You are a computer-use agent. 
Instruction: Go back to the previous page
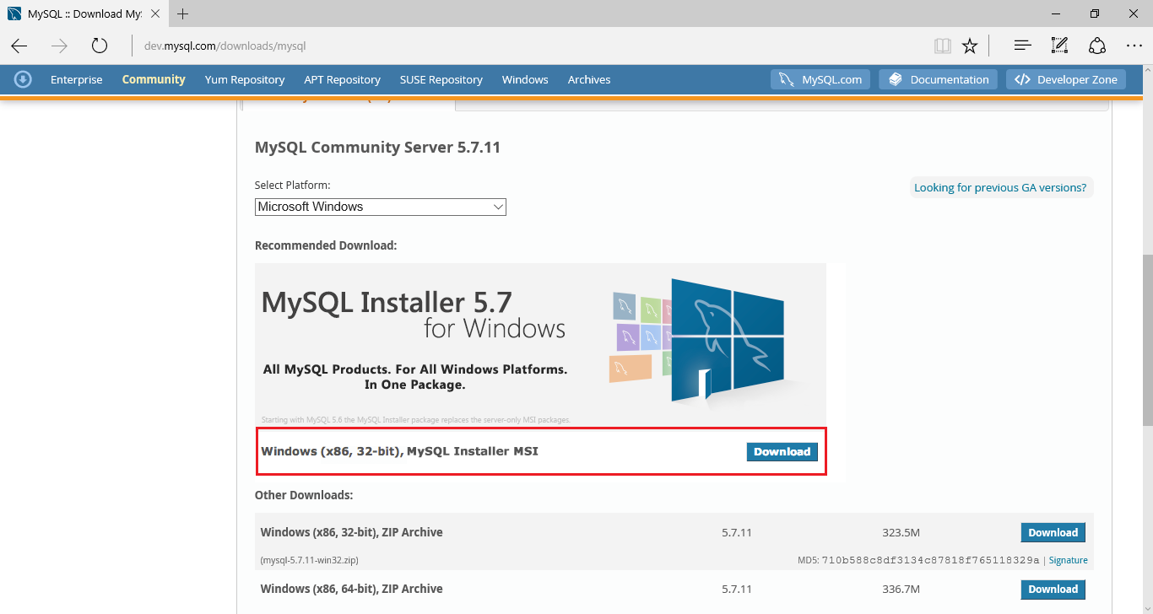[19, 46]
